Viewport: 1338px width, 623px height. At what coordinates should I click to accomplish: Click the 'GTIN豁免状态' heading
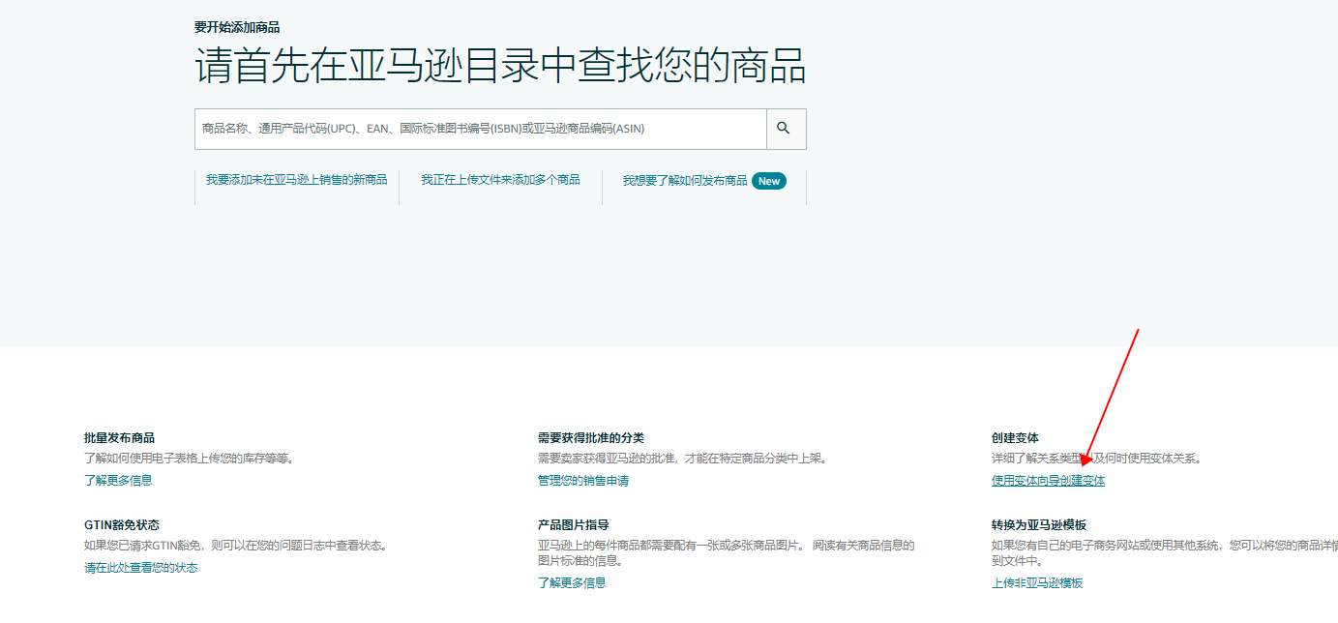(x=122, y=525)
